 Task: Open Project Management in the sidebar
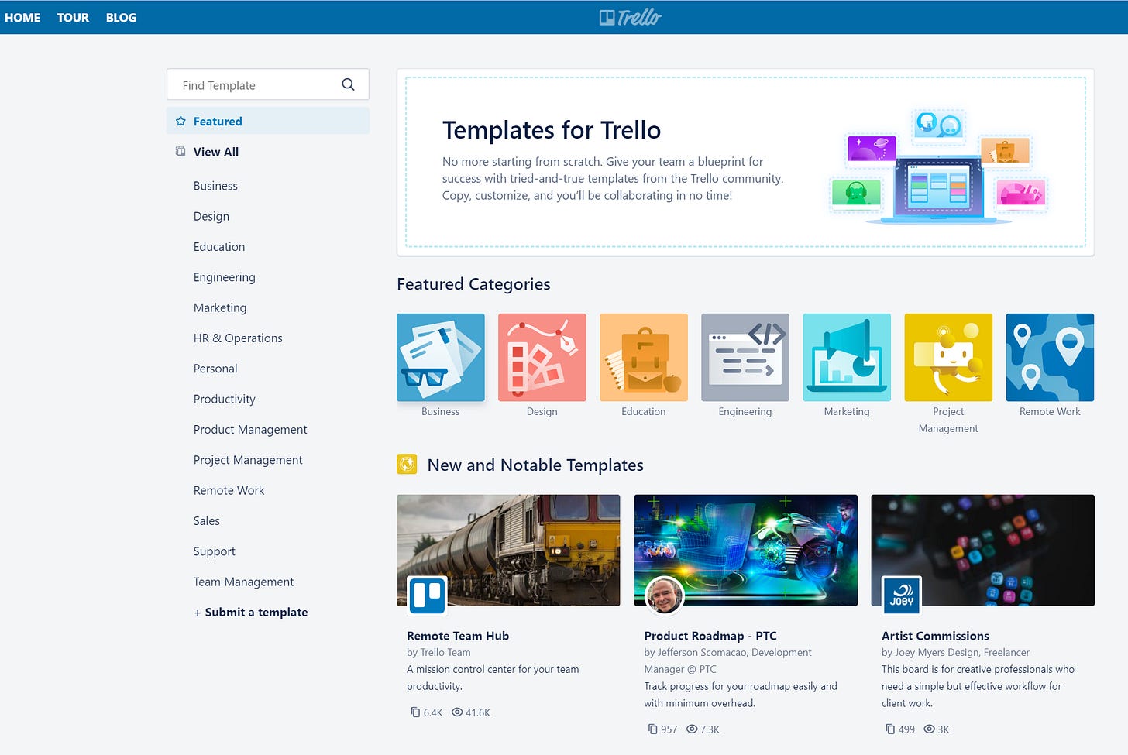248,460
